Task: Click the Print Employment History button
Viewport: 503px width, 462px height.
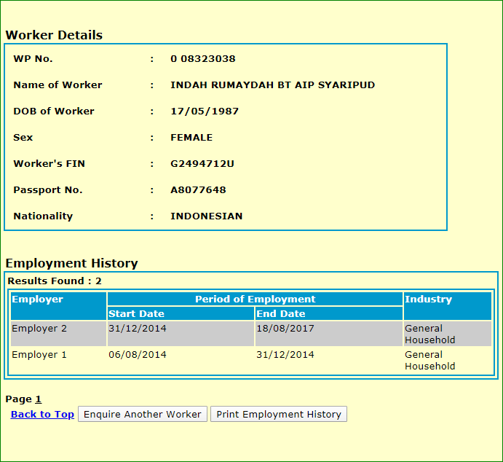Action: [279, 414]
